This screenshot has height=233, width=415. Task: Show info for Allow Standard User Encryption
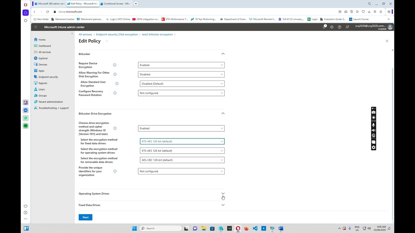coord(117,83)
